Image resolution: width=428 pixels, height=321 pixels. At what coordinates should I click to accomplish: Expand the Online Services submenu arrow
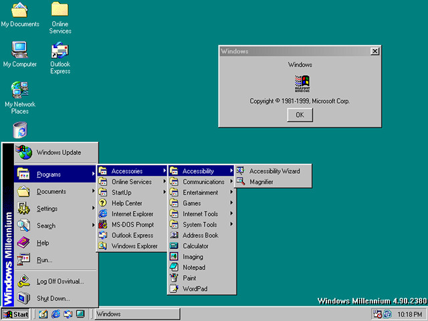pyautogui.click(x=165, y=181)
